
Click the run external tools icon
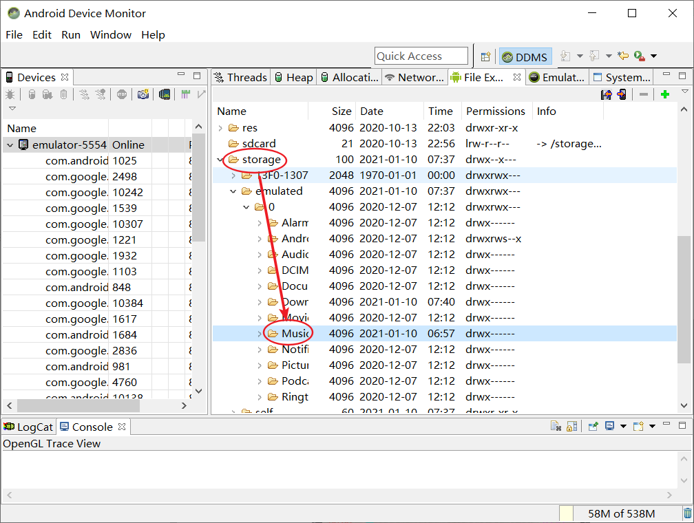[639, 56]
